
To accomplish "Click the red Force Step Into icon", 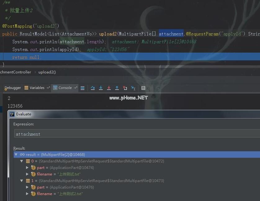I will (109, 88).
